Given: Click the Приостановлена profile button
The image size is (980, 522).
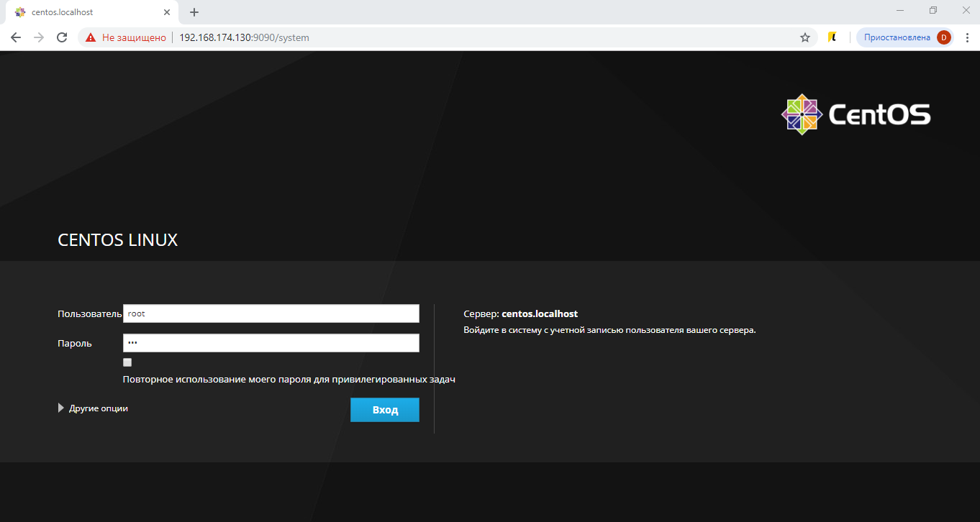Looking at the screenshot, I should (x=905, y=37).
